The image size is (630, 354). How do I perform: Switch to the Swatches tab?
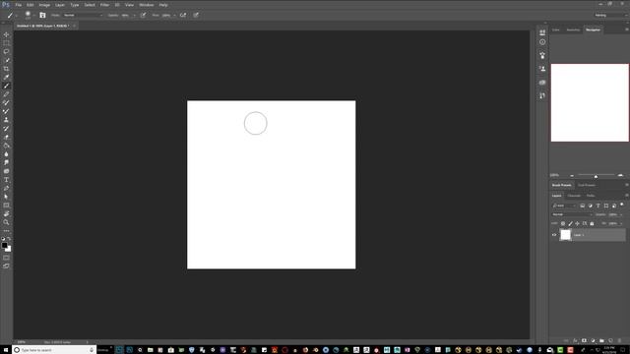point(573,29)
